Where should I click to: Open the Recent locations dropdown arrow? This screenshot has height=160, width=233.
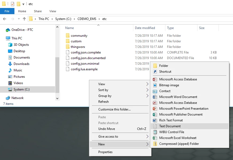[19, 19]
